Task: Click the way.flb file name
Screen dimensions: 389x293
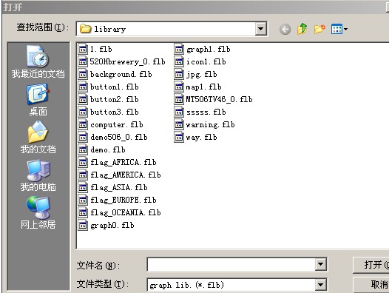Action: click(201, 138)
